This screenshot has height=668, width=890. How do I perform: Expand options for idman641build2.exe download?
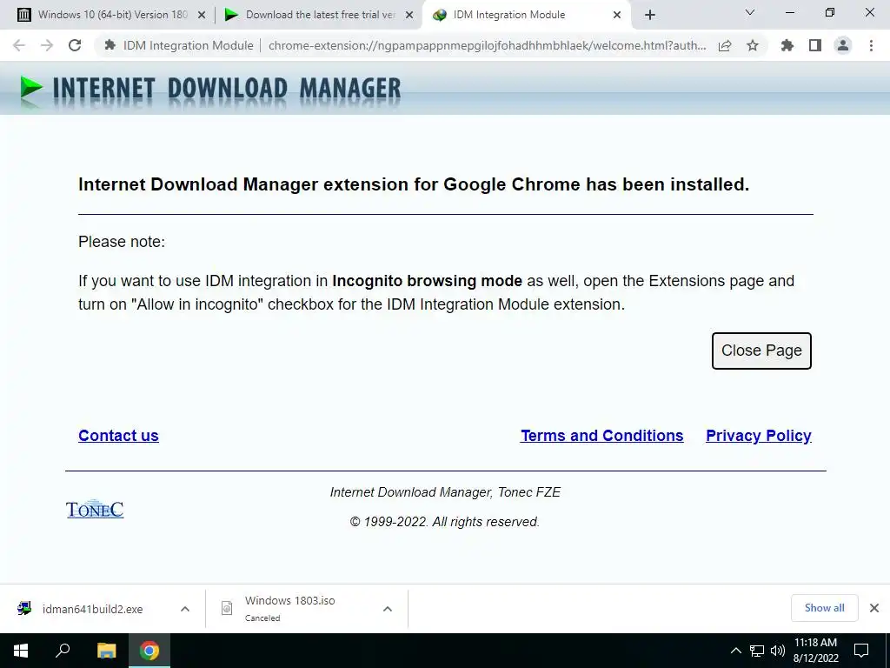click(185, 609)
